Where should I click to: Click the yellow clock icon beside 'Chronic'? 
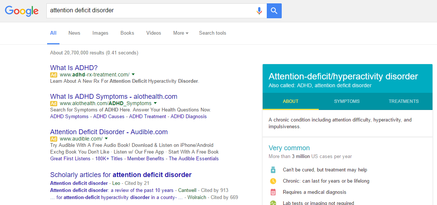(273, 181)
